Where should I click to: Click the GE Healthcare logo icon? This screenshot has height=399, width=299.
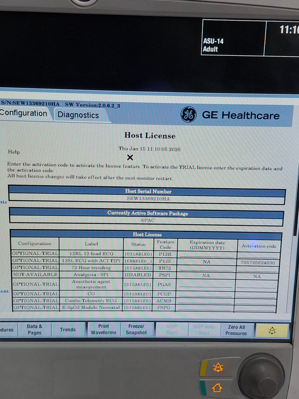[x=189, y=115]
